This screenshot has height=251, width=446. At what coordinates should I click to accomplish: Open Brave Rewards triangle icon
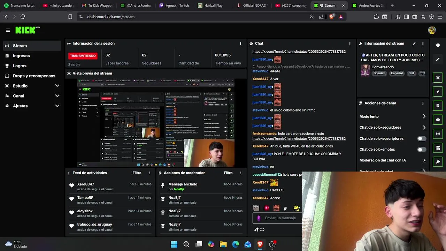tap(340, 17)
